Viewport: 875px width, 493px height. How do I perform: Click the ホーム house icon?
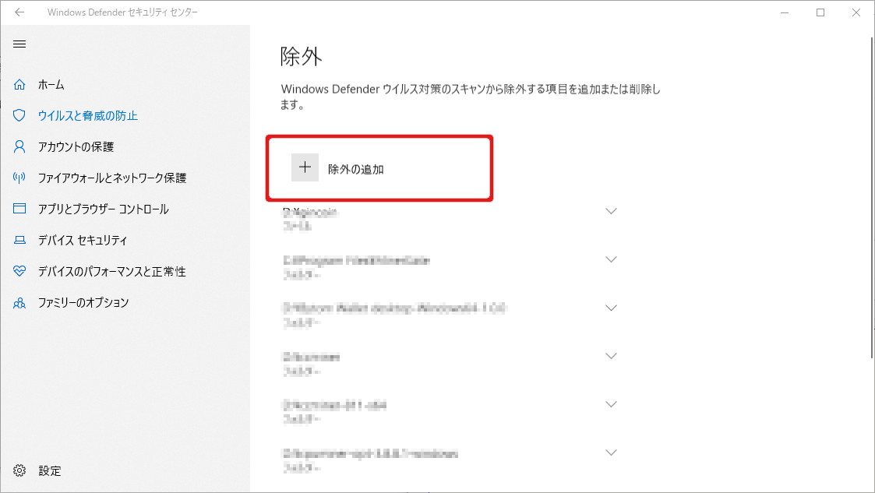tap(19, 84)
